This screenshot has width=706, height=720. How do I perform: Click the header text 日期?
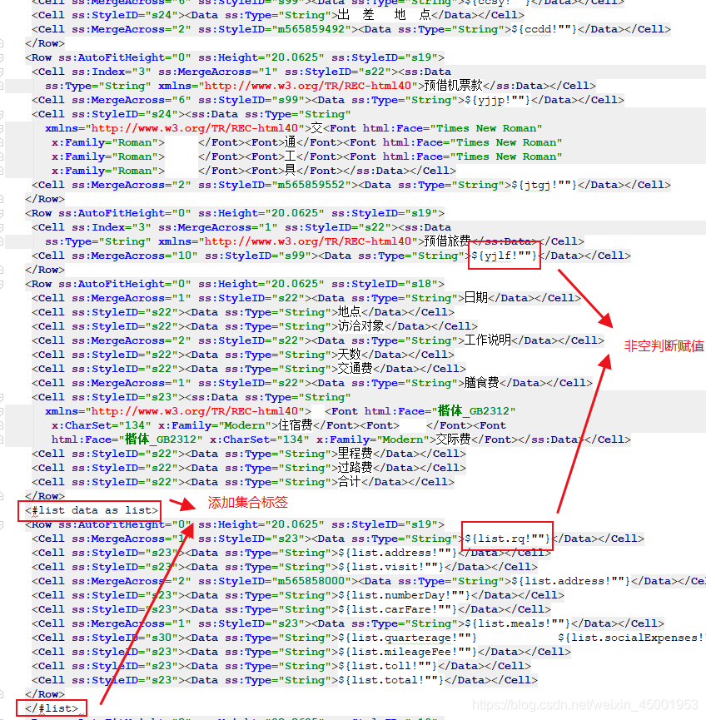pyautogui.click(x=476, y=297)
